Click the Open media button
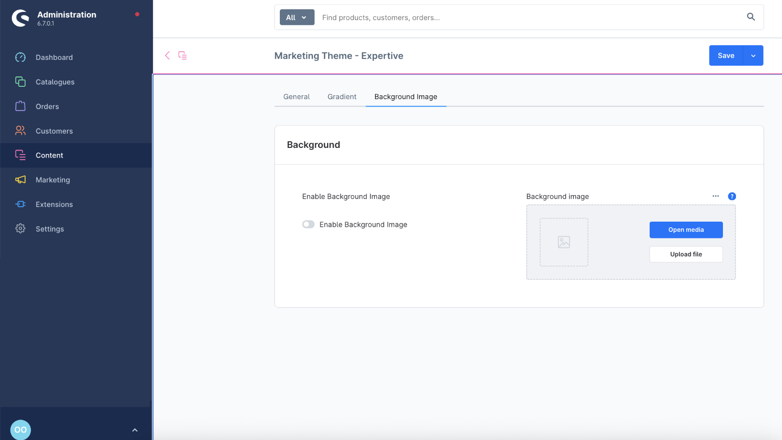 (x=686, y=230)
